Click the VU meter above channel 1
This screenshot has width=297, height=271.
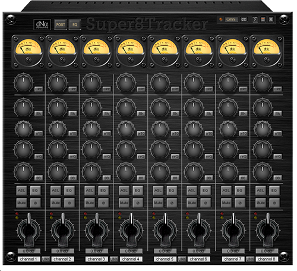[x=29, y=51]
